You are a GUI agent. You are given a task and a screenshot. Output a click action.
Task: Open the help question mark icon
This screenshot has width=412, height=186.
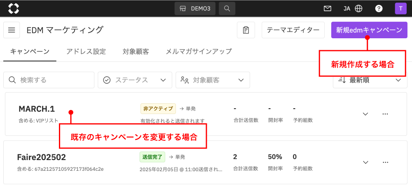(x=378, y=8)
